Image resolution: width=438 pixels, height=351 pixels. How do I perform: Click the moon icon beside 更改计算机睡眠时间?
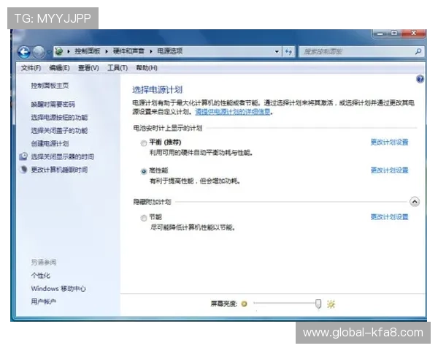(24, 170)
